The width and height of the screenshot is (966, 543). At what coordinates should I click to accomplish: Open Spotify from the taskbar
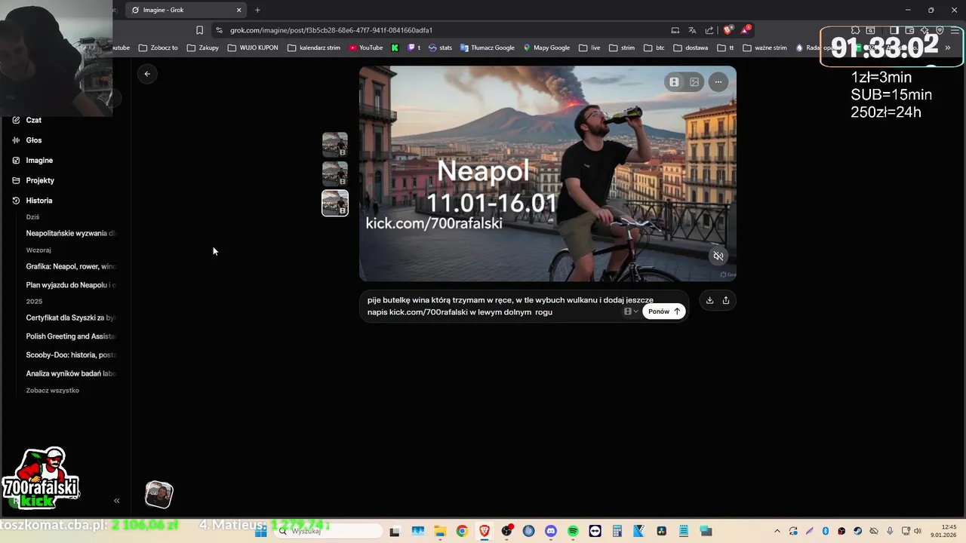(573, 531)
